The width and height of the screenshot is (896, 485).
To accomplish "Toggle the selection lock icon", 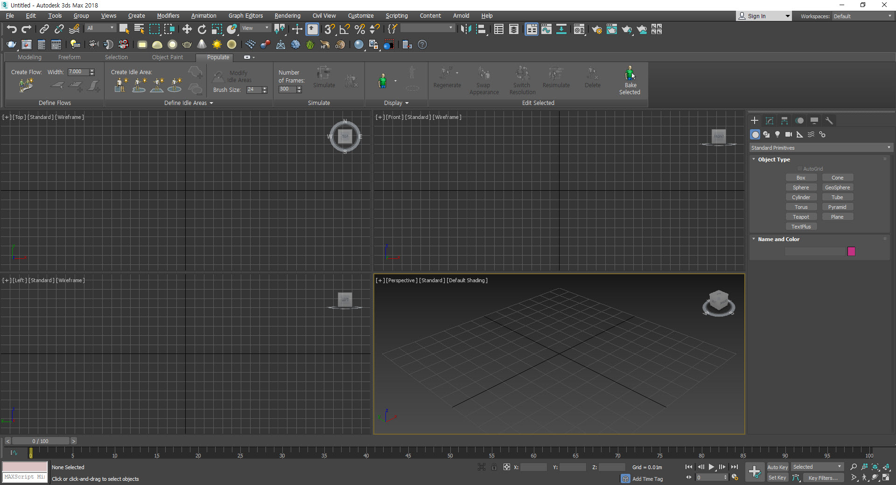I will pyautogui.click(x=494, y=467).
